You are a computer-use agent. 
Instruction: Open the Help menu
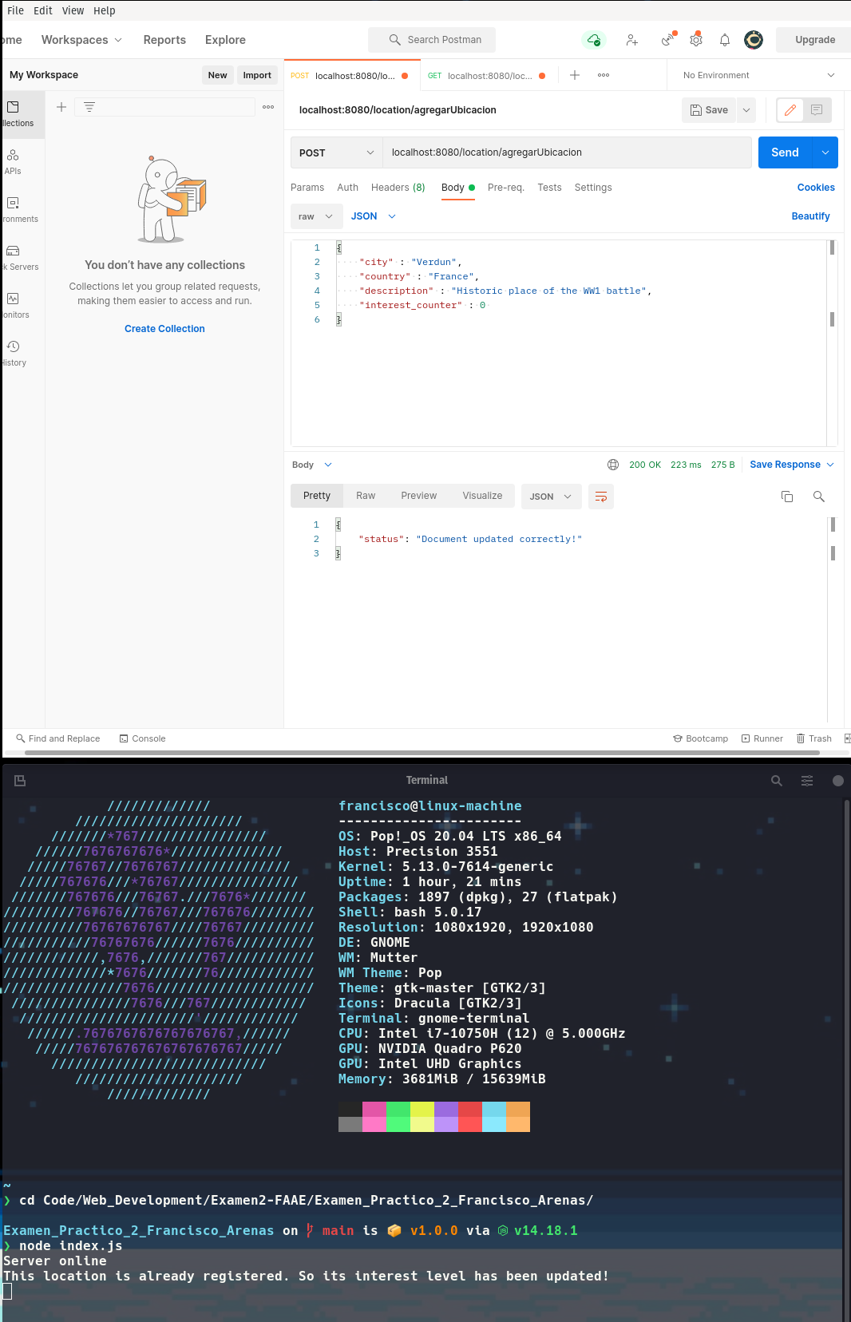tap(105, 10)
